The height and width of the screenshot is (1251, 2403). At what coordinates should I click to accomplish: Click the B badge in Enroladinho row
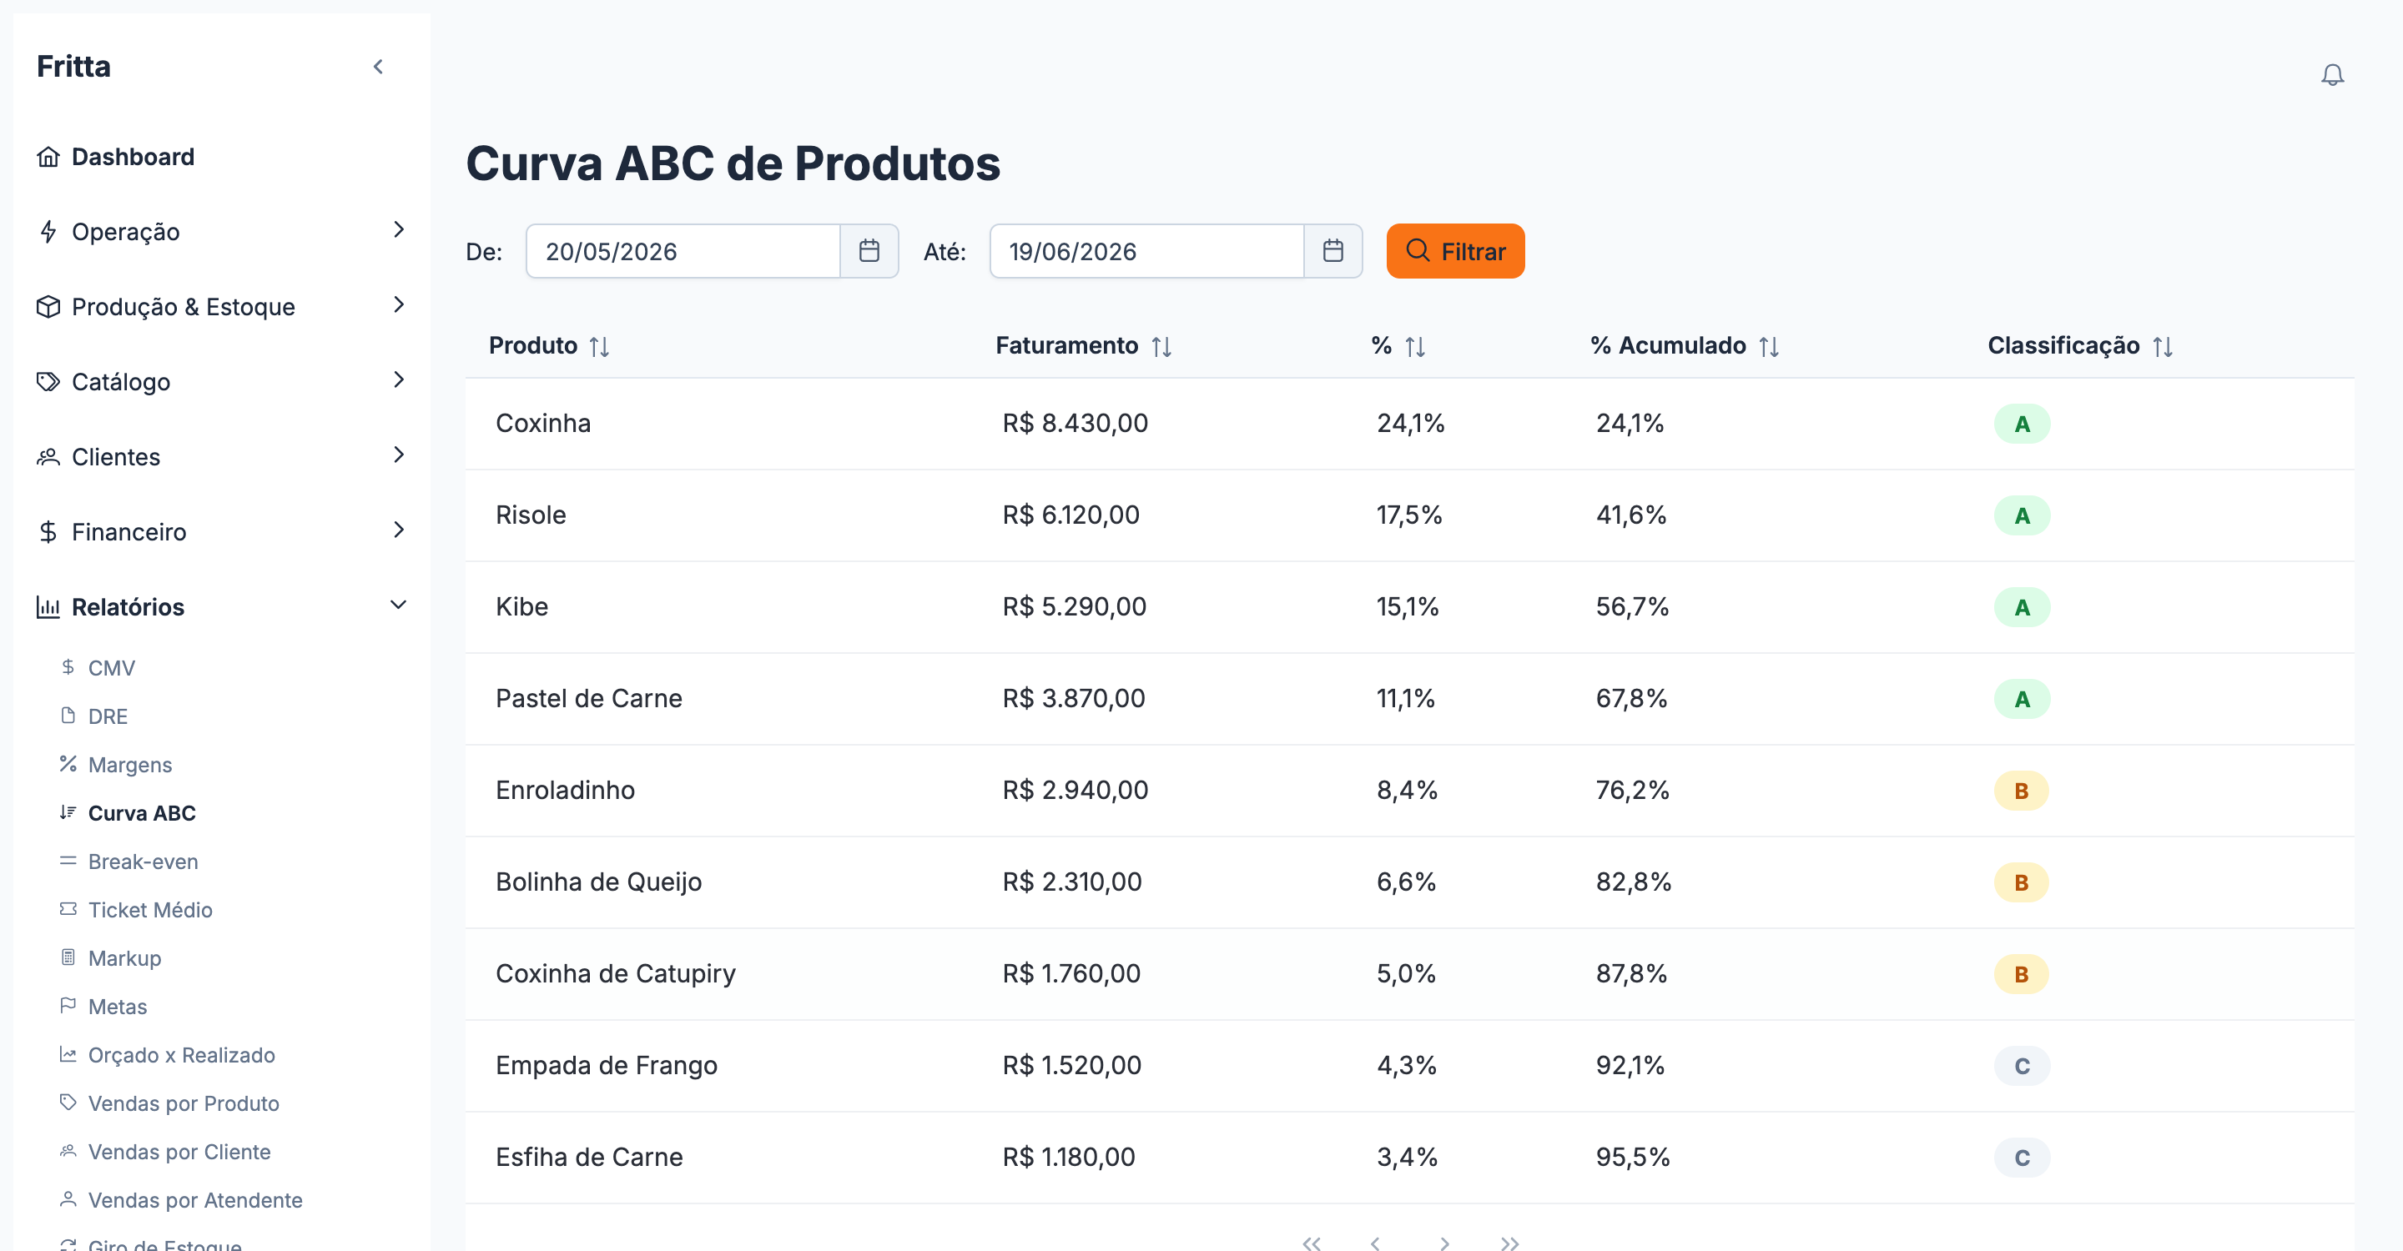click(x=2022, y=791)
